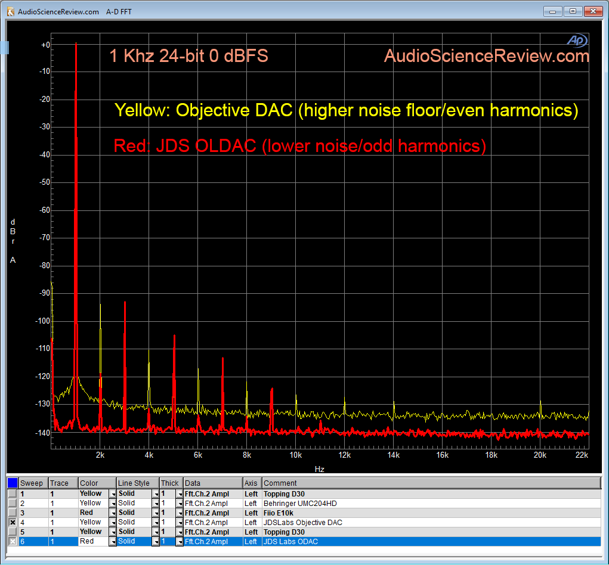
Task: Click the Trace column header
Action: (x=63, y=483)
